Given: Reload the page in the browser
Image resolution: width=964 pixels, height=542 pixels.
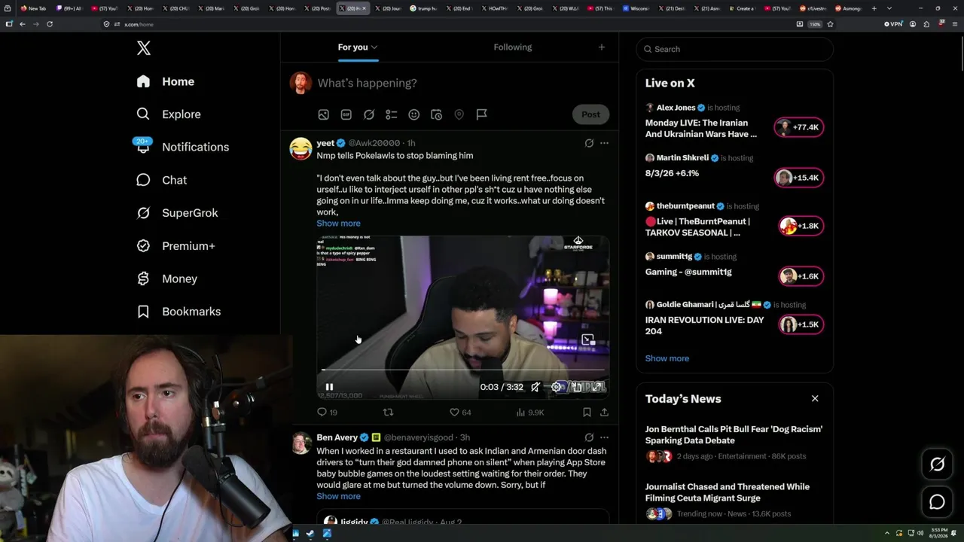Looking at the screenshot, I should pos(50,24).
